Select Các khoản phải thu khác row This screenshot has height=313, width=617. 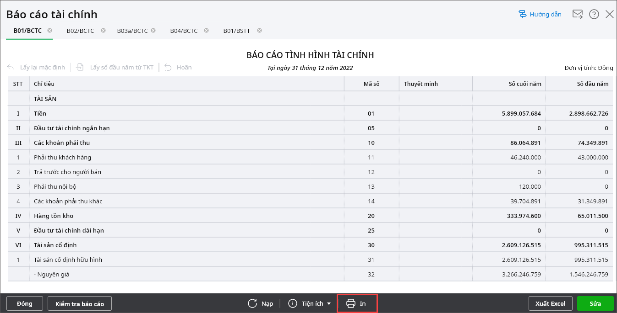(310, 201)
